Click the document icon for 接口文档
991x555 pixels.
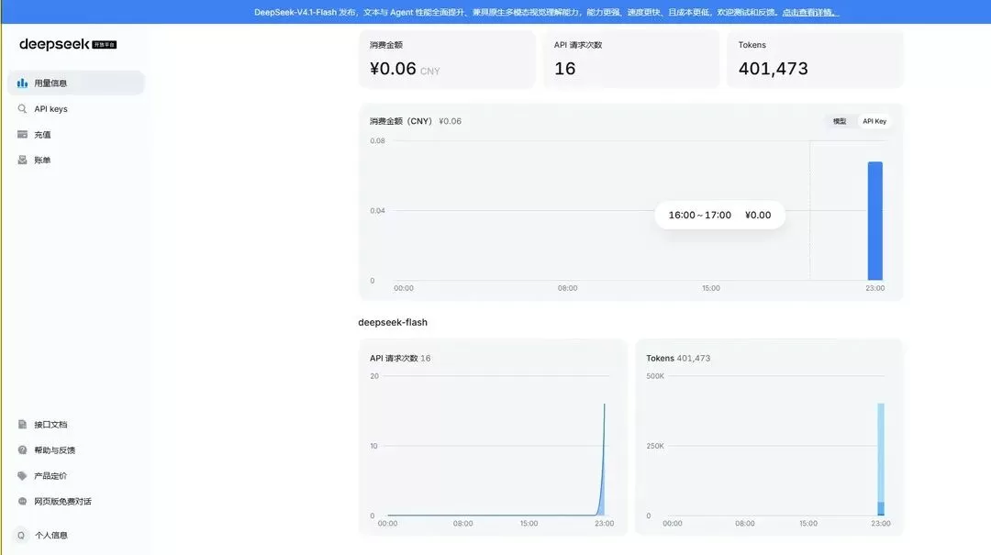coord(22,424)
